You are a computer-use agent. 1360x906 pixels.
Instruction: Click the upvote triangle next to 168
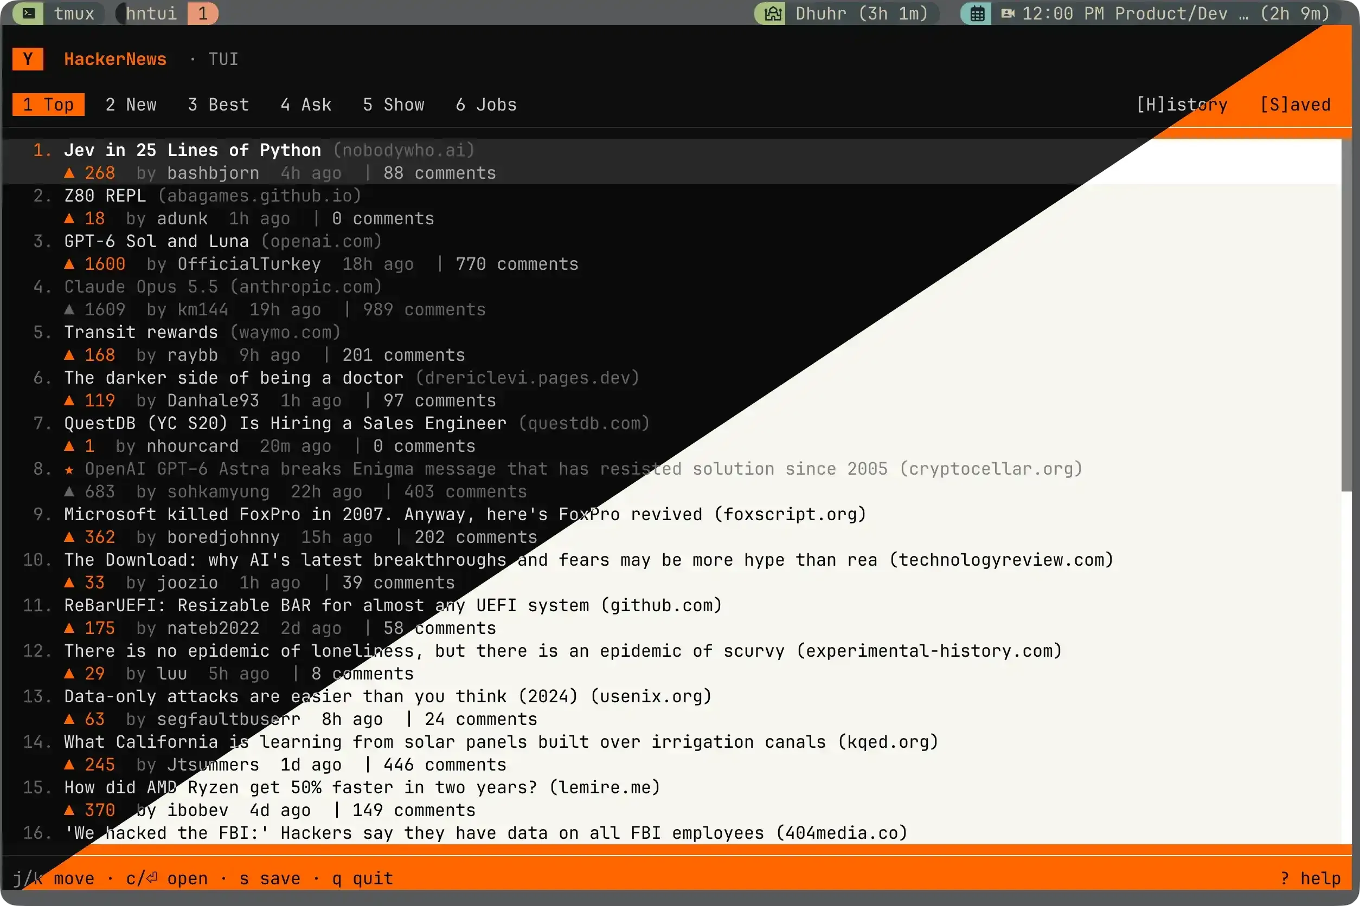[x=69, y=355]
